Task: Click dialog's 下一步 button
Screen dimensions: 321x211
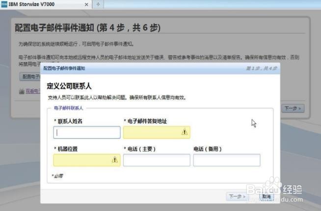Action: [x=237, y=196]
